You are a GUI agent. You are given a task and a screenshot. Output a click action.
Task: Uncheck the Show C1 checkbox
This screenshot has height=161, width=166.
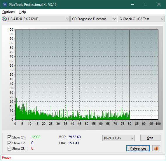pyautogui.click(x=9, y=137)
